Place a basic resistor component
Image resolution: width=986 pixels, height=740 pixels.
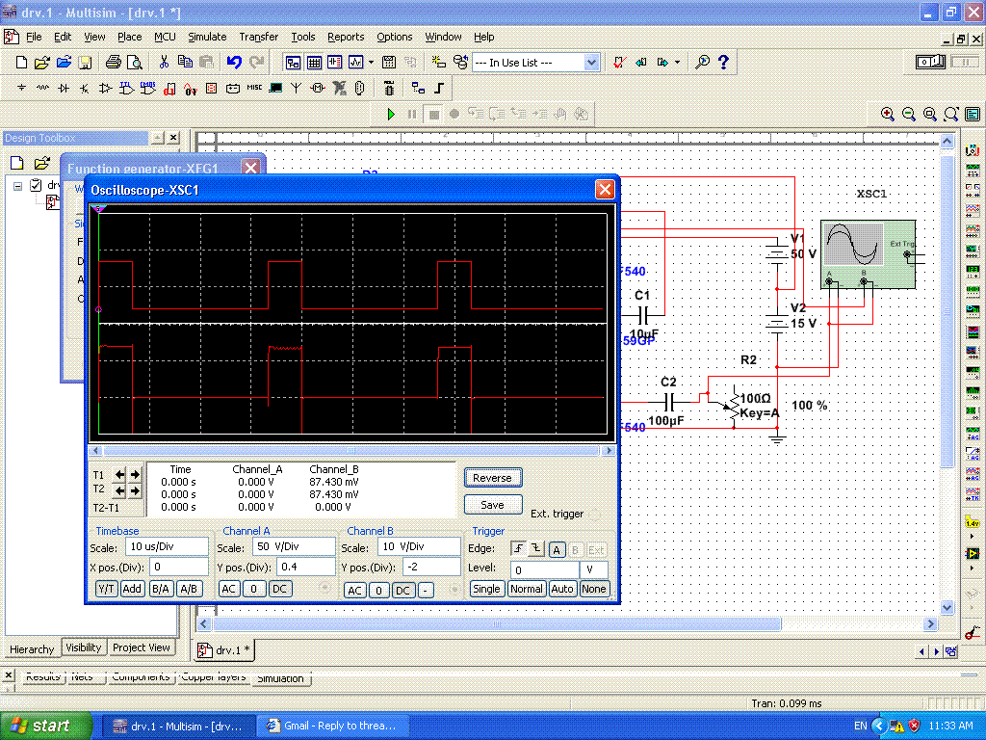click(x=42, y=88)
